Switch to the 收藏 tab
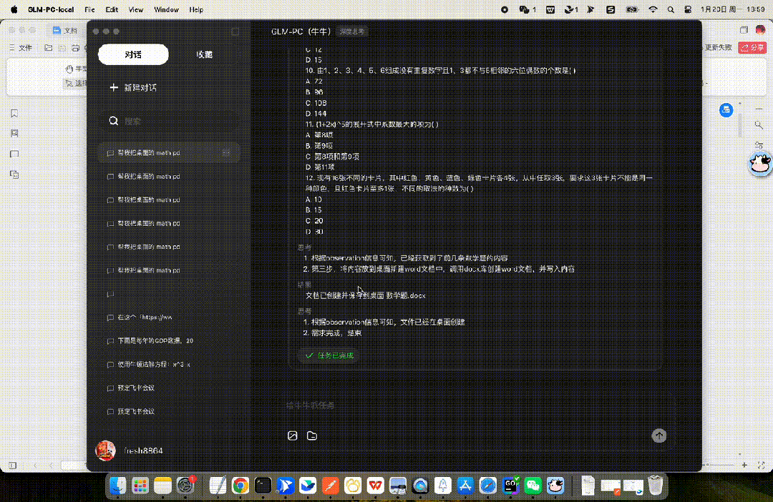This screenshot has height=502, width=773. [x=204, y=54]
